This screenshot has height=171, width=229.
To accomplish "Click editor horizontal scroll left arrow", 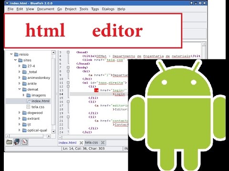I will 60,137.
